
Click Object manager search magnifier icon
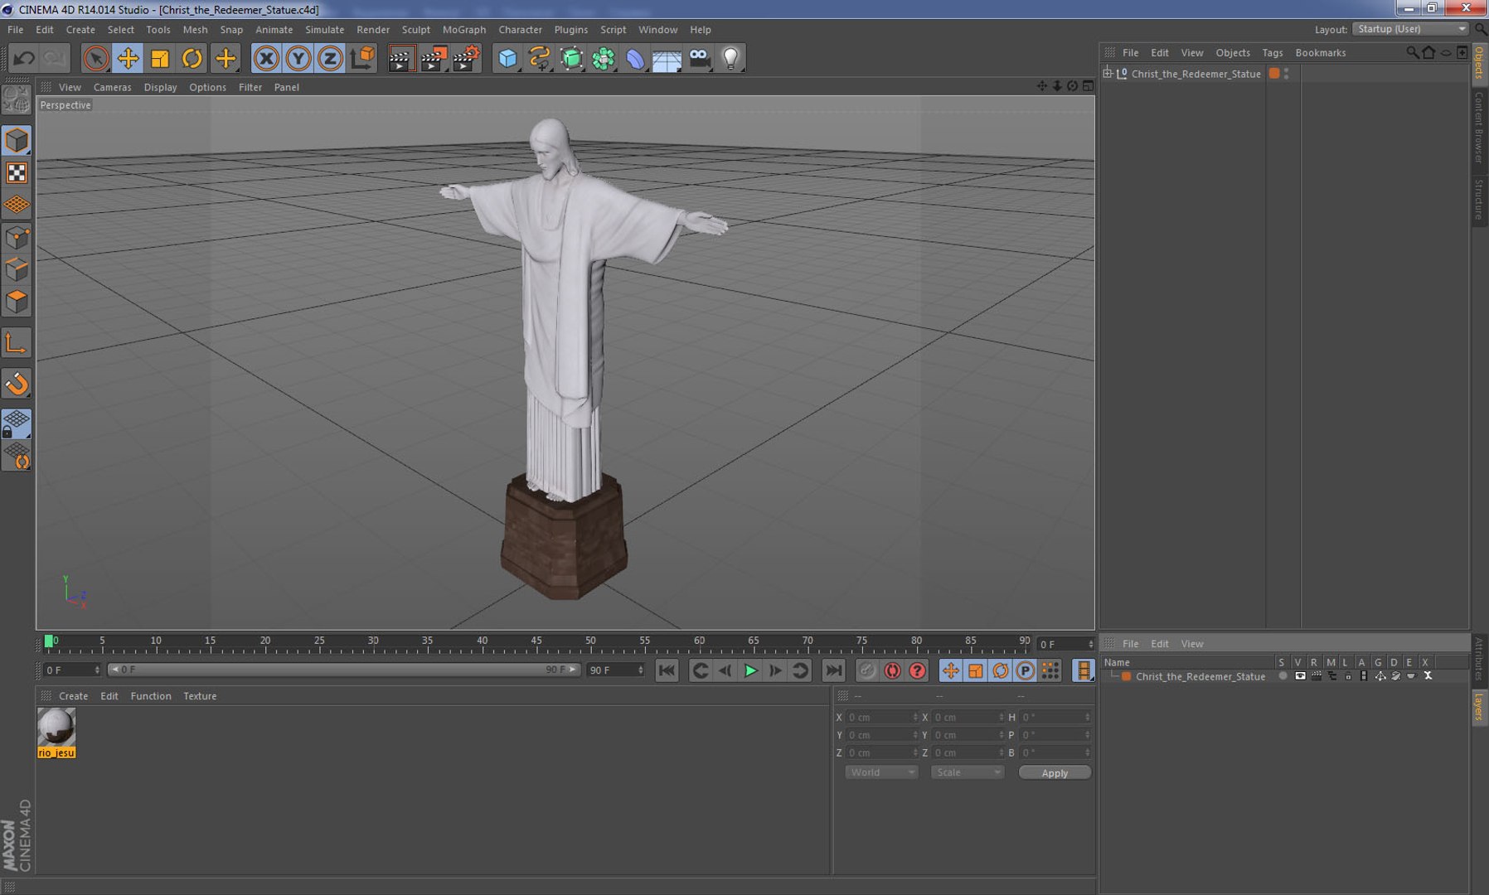(1412, 52)
